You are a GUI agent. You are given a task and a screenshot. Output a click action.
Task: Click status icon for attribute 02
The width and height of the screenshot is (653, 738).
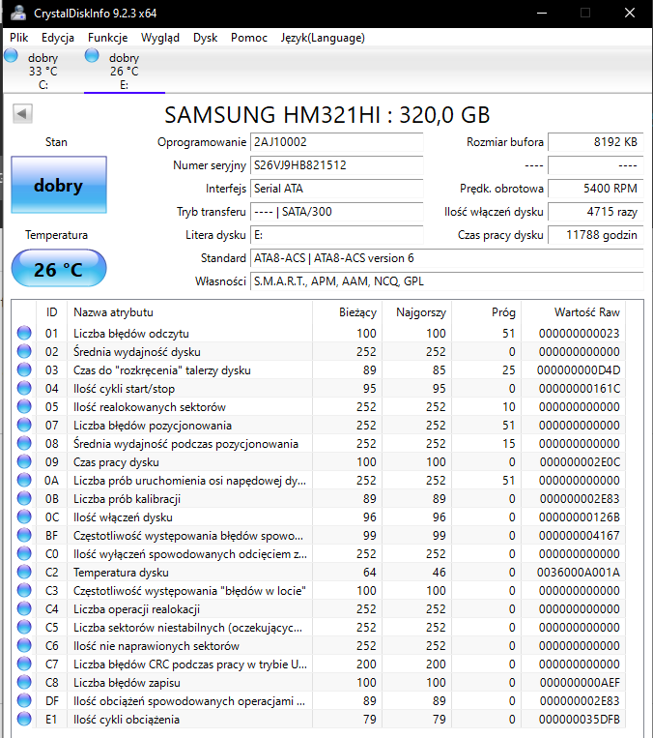(x=24, y=351)
